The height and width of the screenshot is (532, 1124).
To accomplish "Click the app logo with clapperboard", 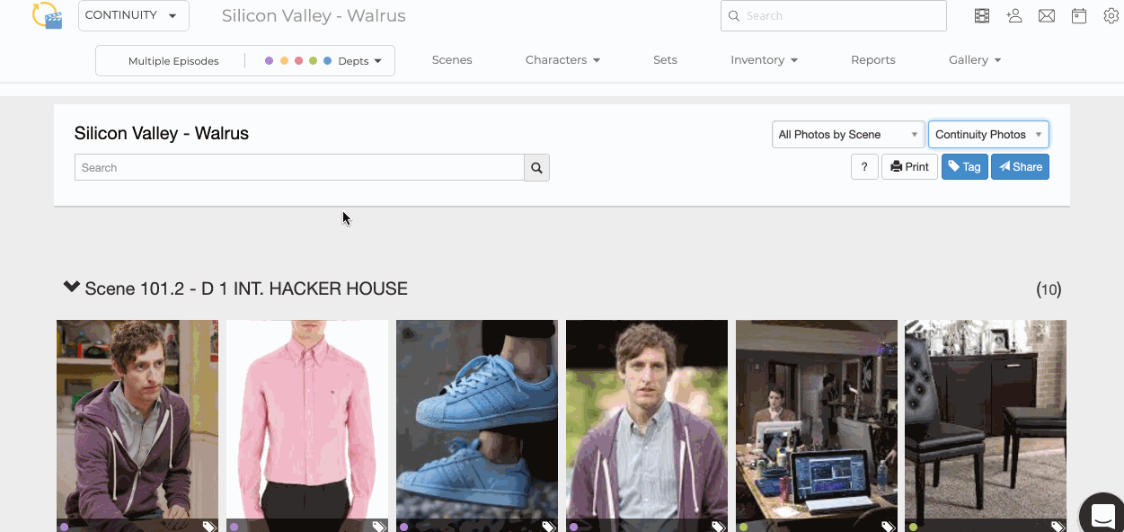I will (x=47, y=15).
